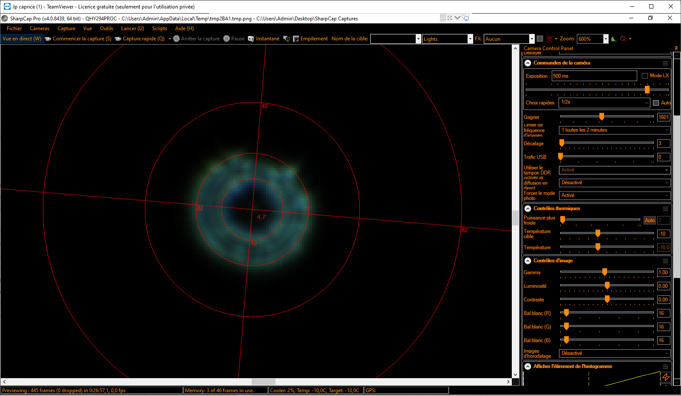The image size is (681, 396).
Task: Collapse the Contrôles d'image section
Action: [528, 261]
